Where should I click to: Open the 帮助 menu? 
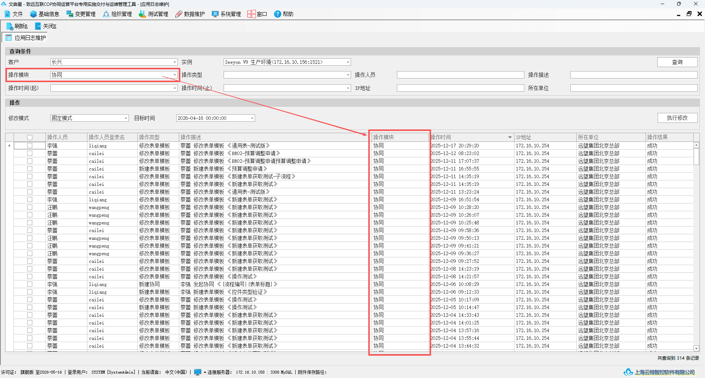283,14
